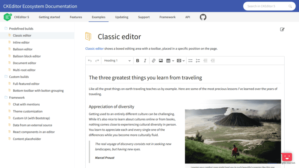Open the Heading 1 style dropdown

pyautogui.click(x=117, y=61)
